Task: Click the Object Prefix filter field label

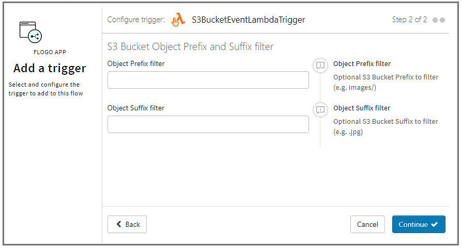Action: (136, 63)
